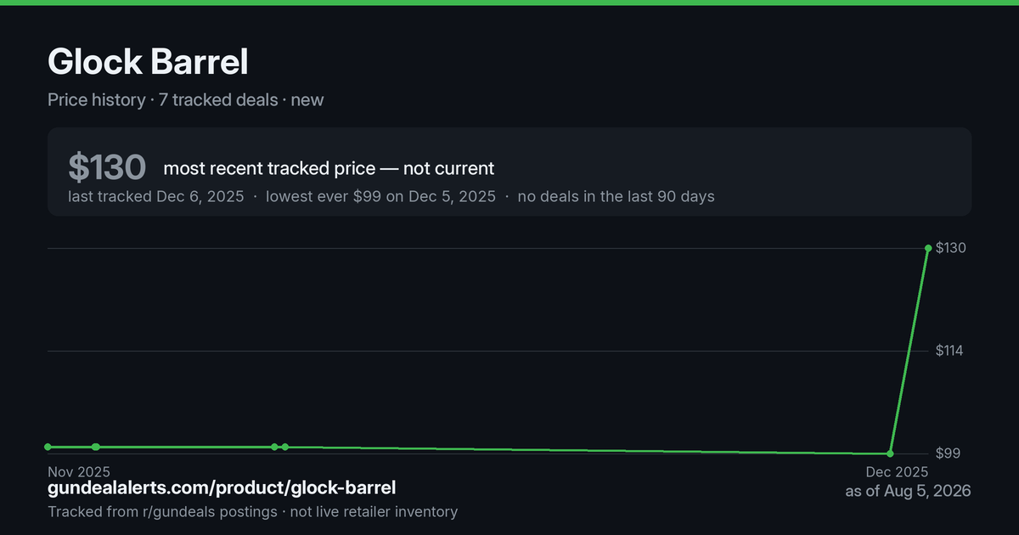Click the 'as of Aug 5, 2026' text

[x=908, y=491]
